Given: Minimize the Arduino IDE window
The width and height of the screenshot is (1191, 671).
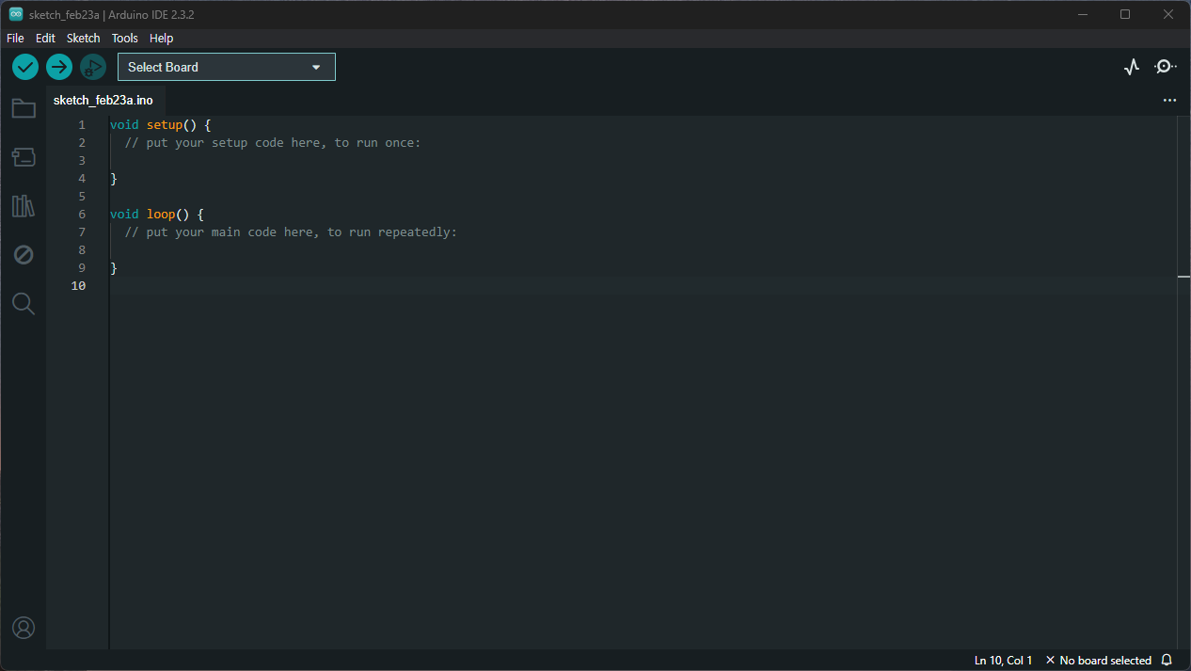Looking at the screenshot, I should (x=1084, y=14).
